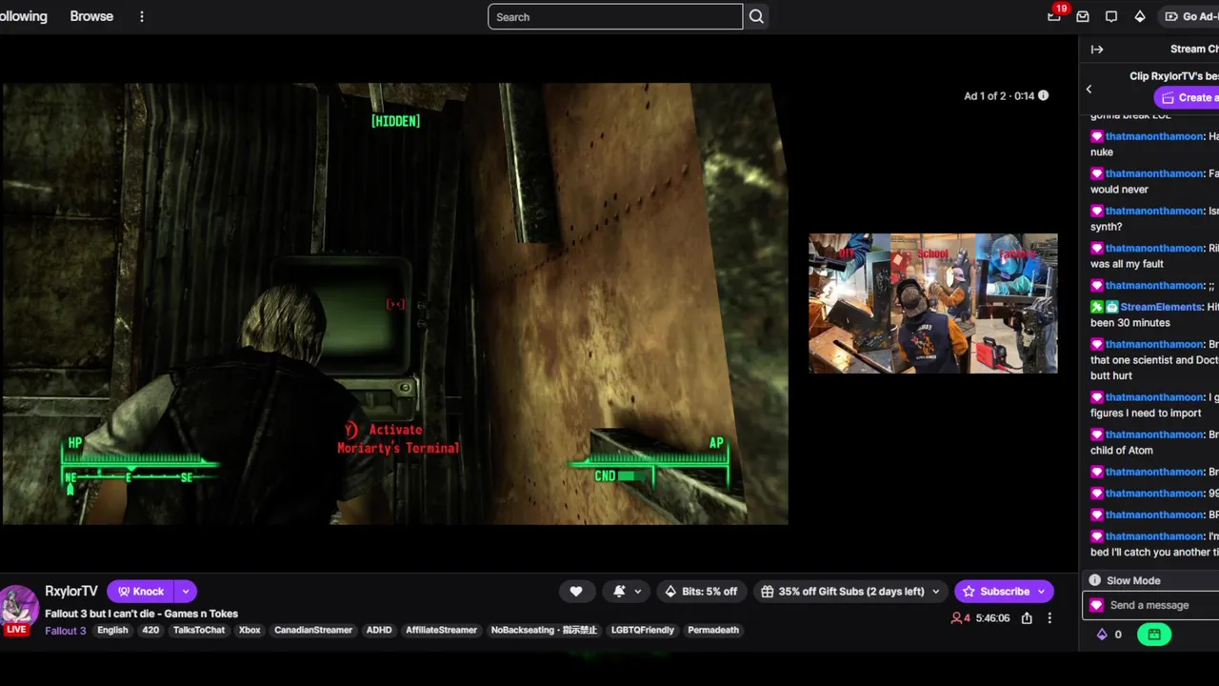Open the prime loot mailbox icon

tap(1083, 16)
